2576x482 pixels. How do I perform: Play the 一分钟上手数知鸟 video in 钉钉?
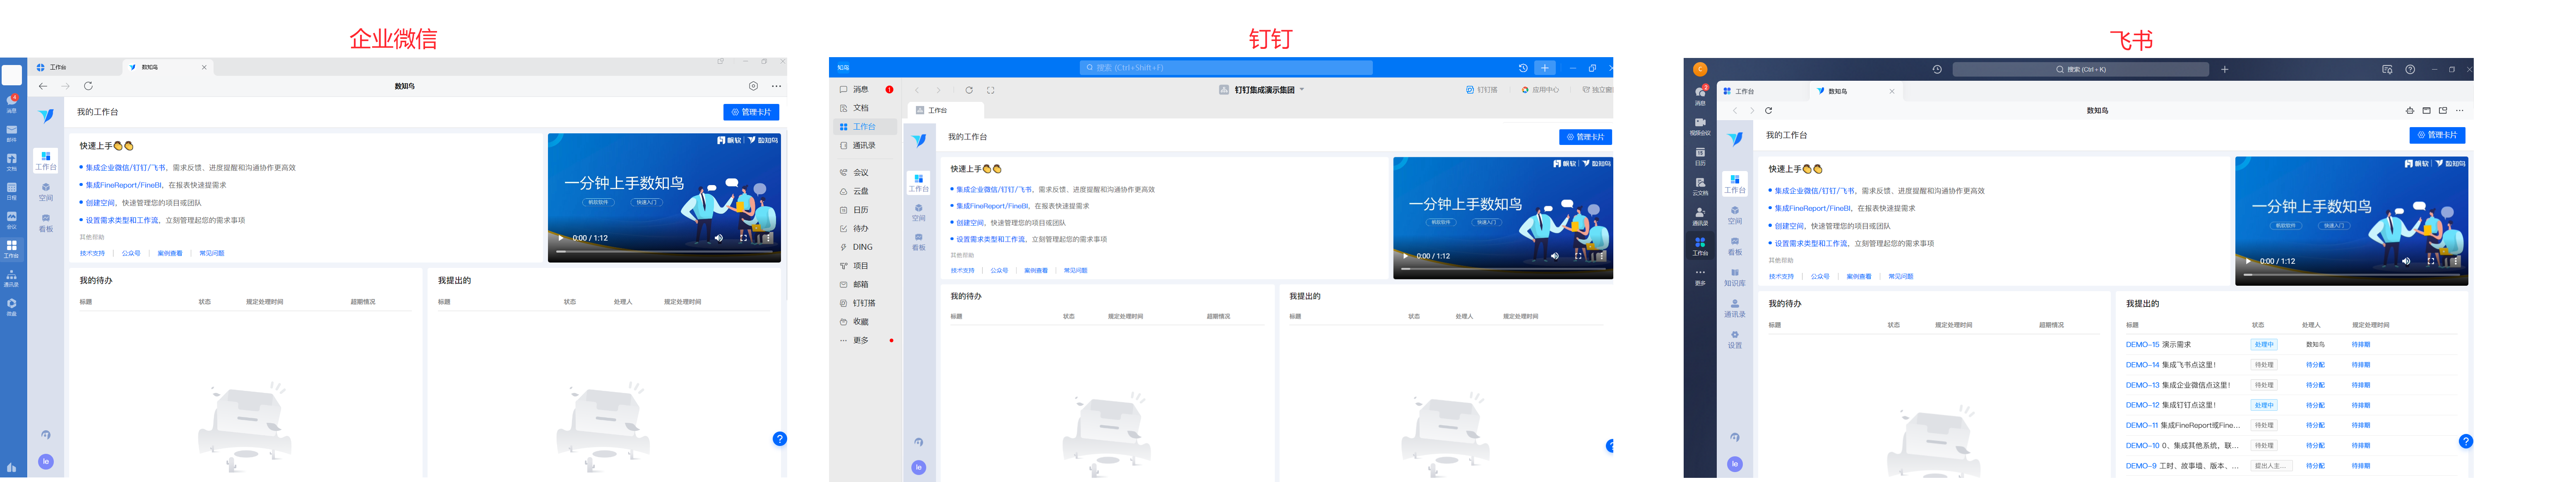pyautogui.click(x=1405, y=256)
